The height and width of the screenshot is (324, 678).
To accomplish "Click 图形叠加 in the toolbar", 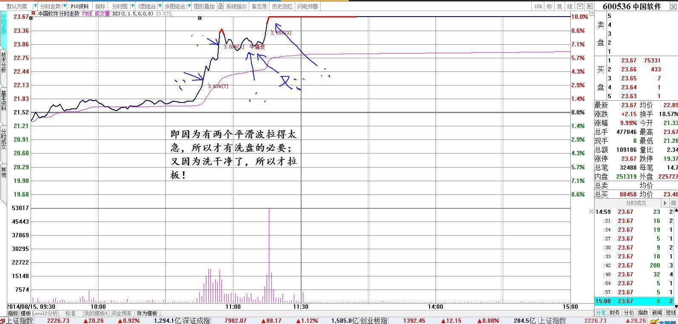I will click(204, 6).
